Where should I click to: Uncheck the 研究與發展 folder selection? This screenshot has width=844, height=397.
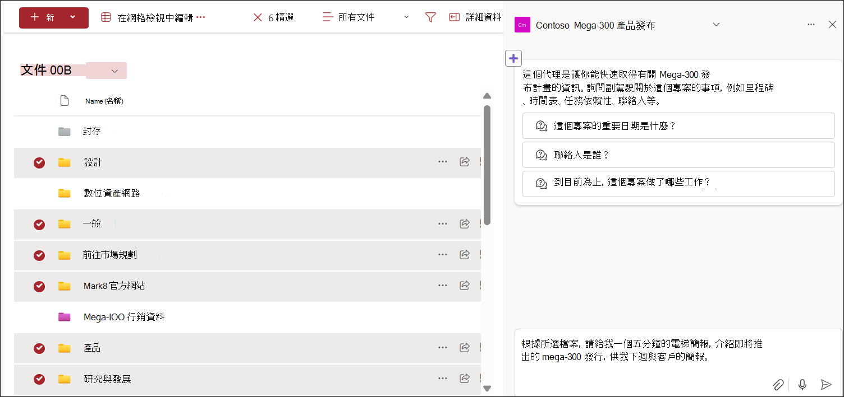point(39,379)
